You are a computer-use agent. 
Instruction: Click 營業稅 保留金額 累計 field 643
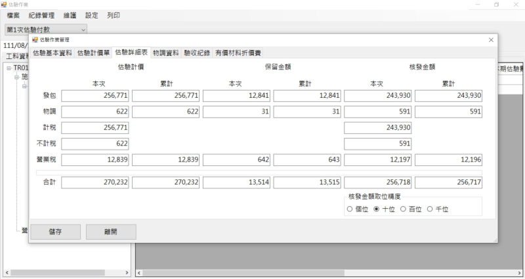click(307, 160)
